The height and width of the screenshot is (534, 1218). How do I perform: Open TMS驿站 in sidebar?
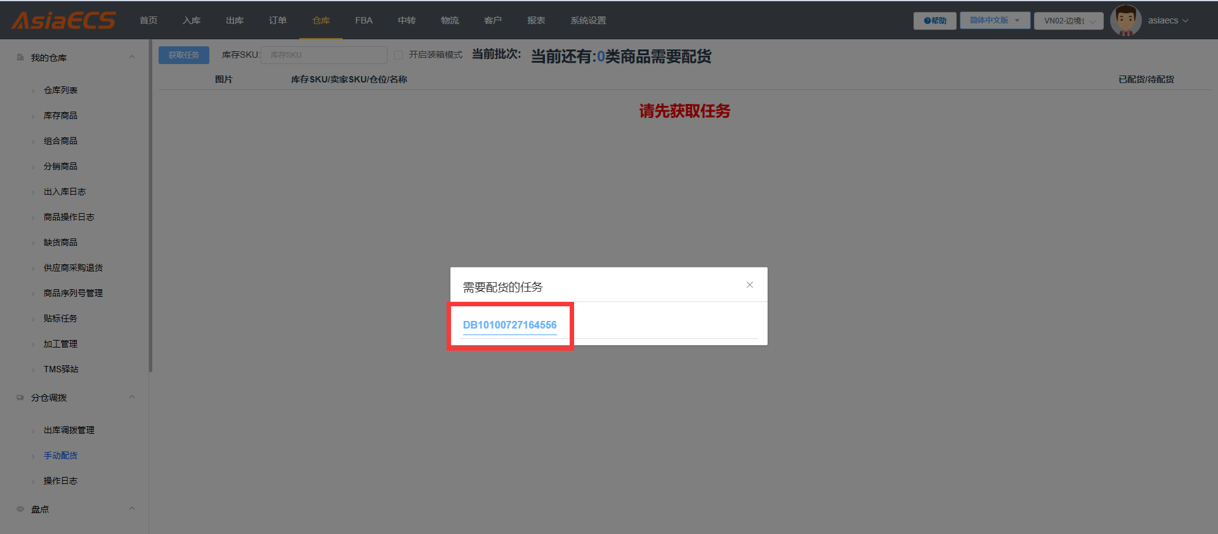61,369
